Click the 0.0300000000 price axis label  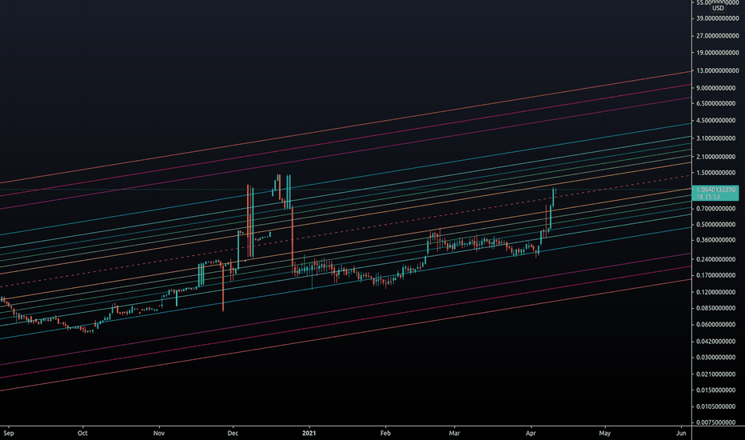[716, 358]
